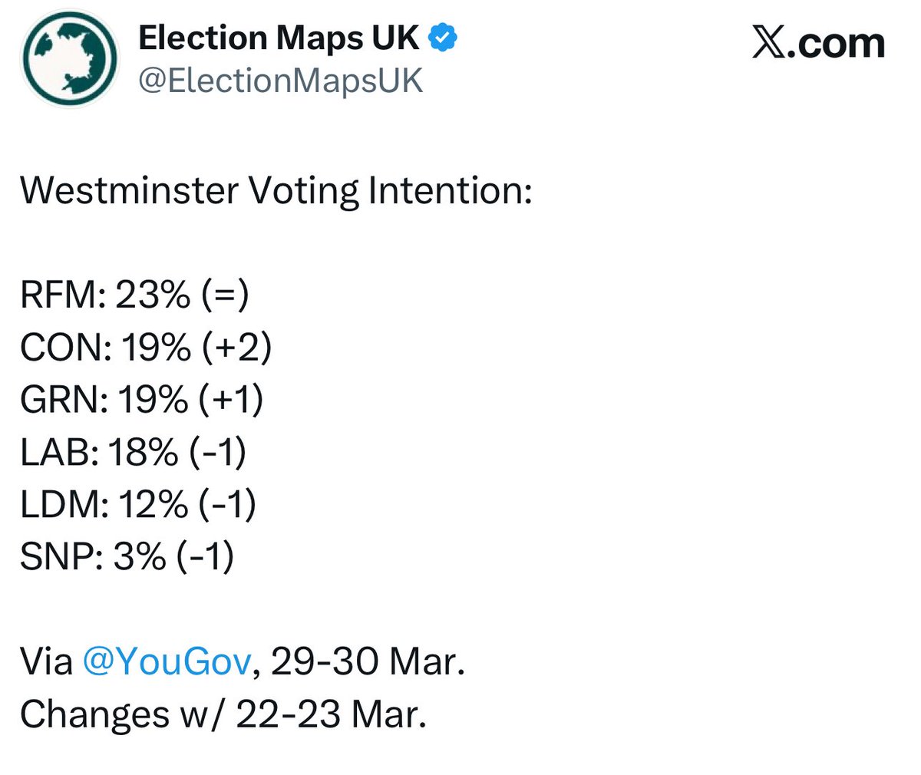The image size is (921, 775).
Task: Select the (=) change next to RFM
Action: 226,295
